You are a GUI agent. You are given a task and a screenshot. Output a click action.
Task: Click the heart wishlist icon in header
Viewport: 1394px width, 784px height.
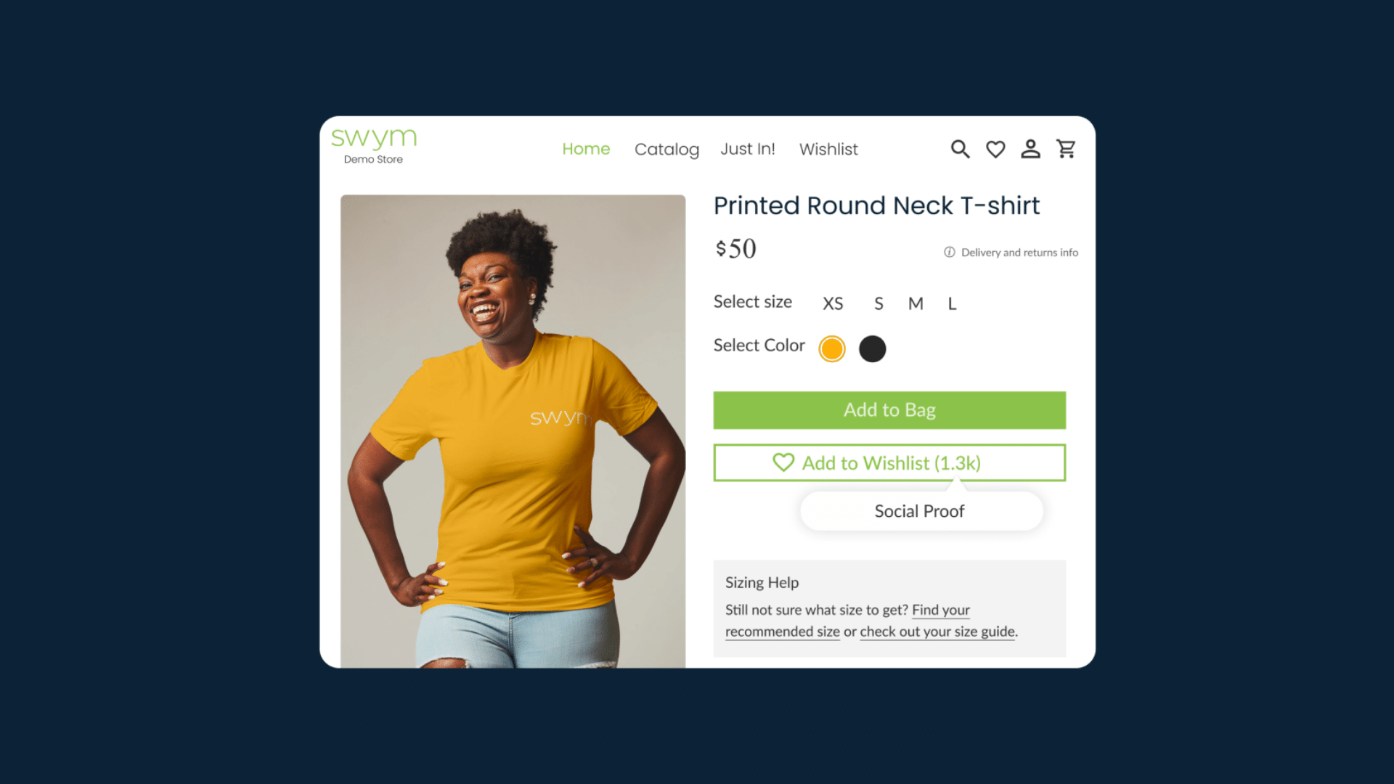click(995, 149)
